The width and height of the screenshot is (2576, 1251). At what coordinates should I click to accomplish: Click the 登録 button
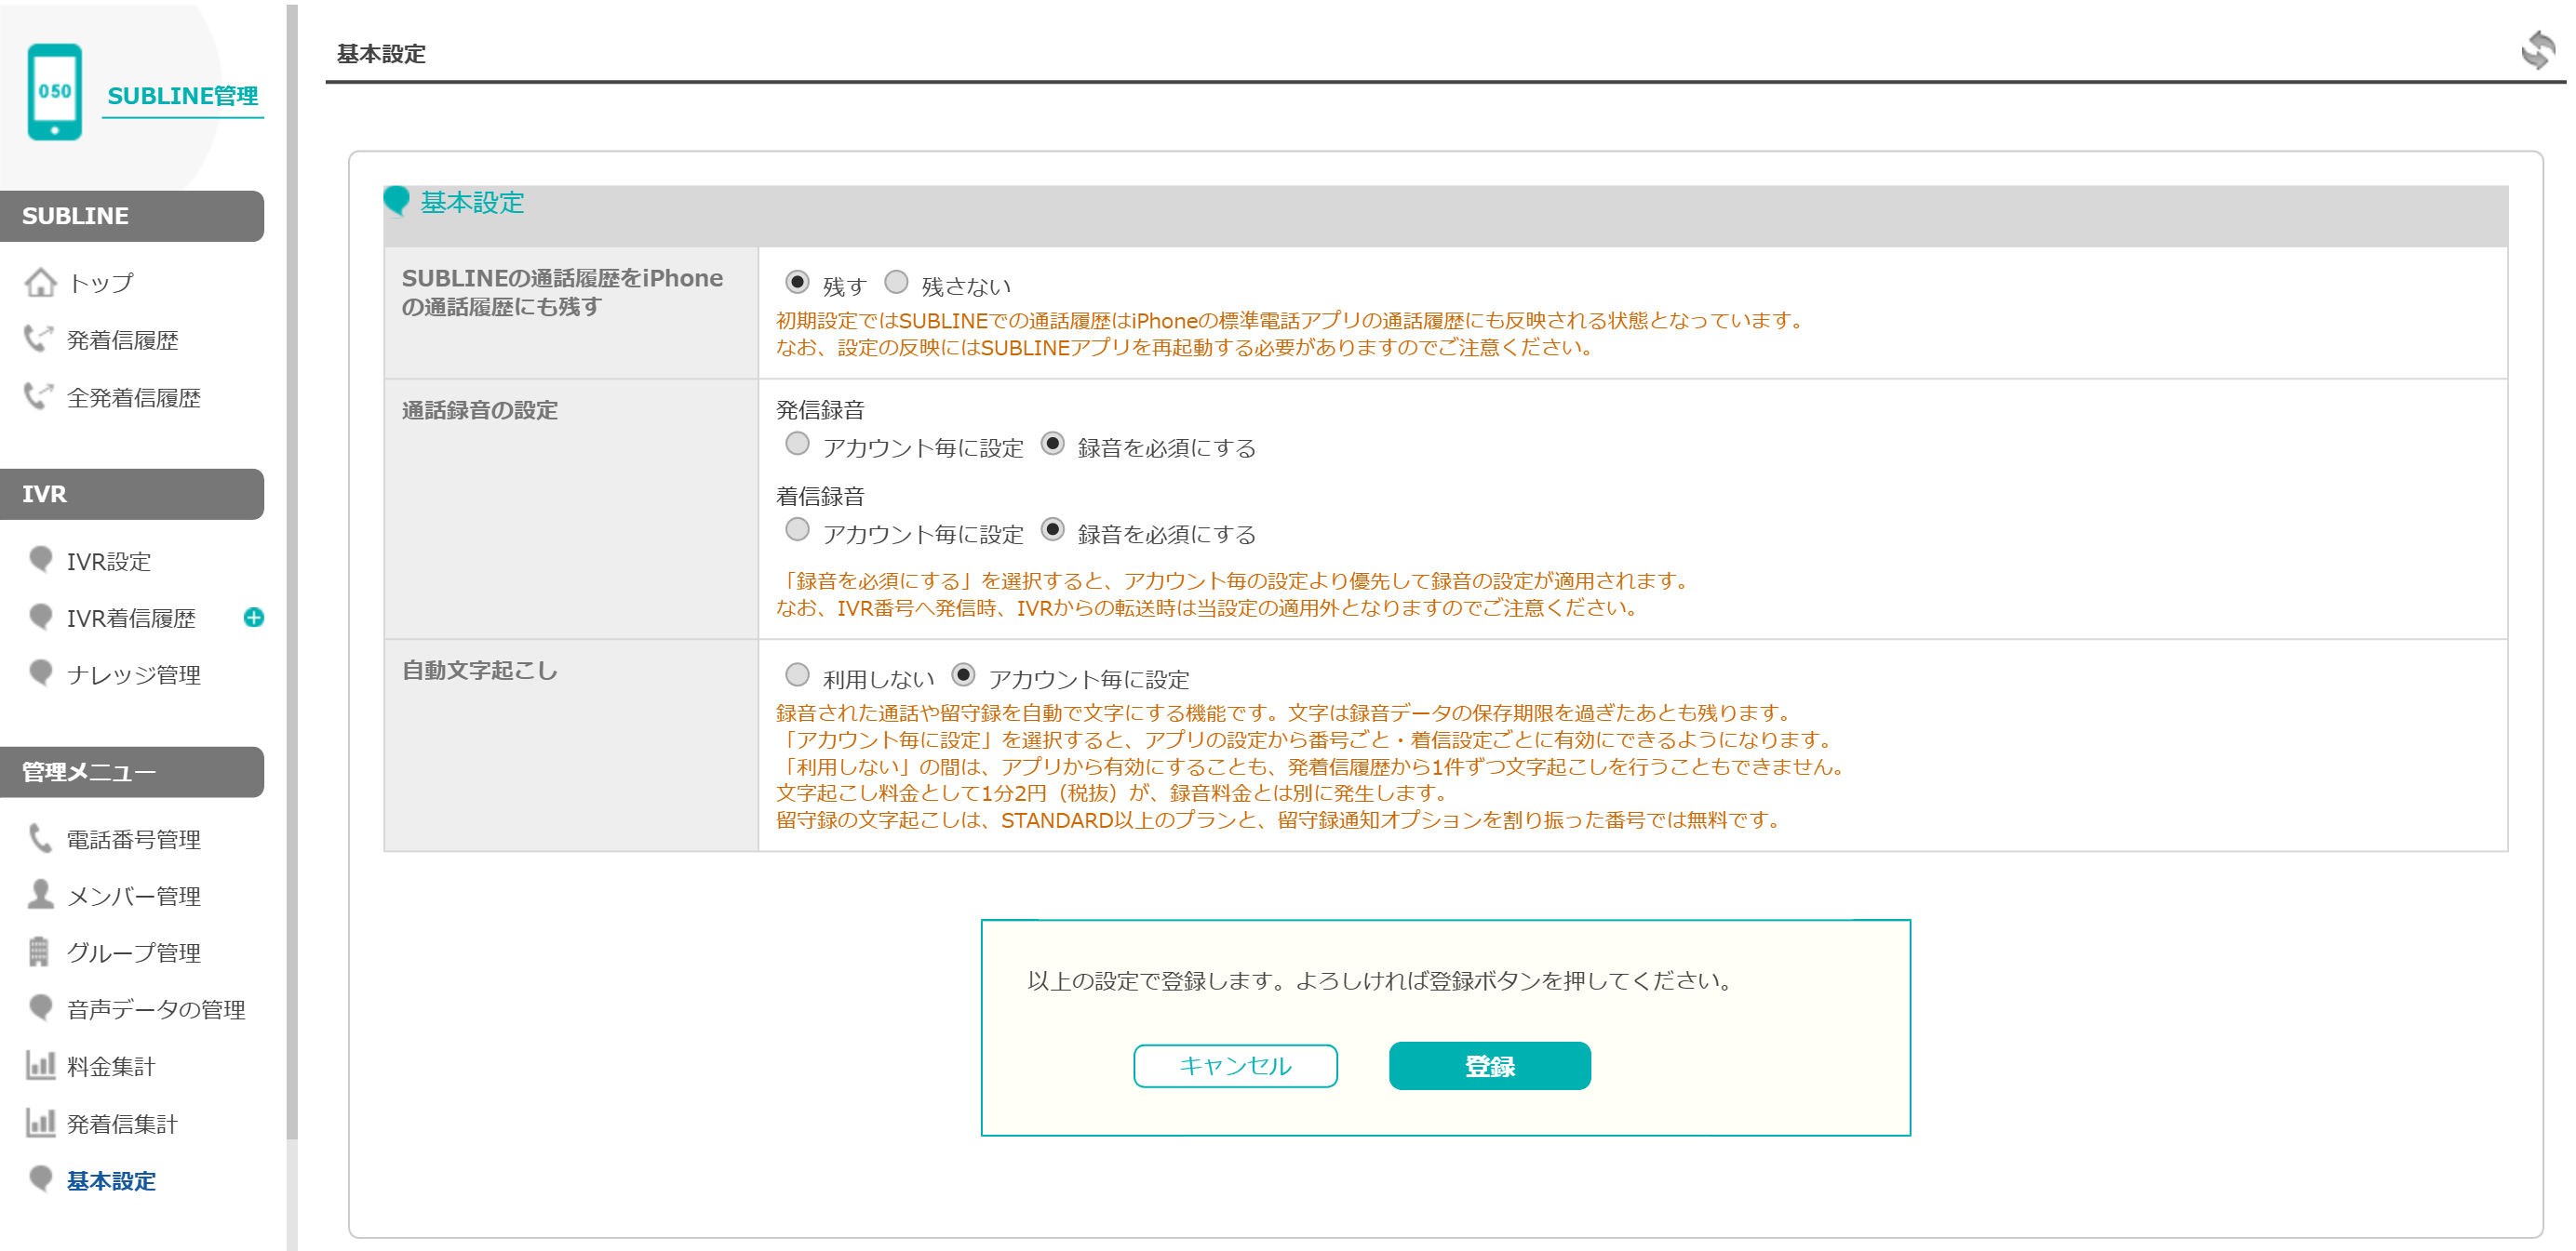click(x=1489, y=1065)
